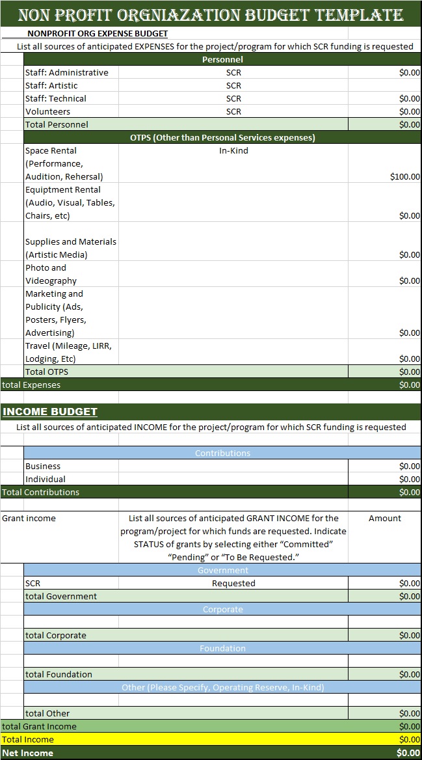The height and width of the screenshot is (760, 422).
Task: Select the 'Staff: Artistic' label cell
Action: tap(72, 85)
